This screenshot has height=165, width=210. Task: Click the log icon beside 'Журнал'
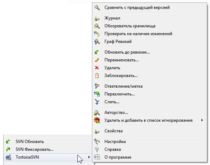[x=97, y=18]
